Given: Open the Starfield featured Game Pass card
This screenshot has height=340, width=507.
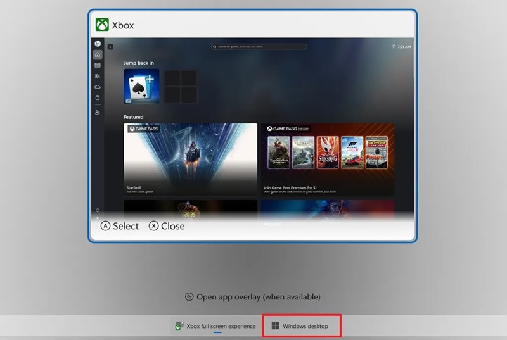Looking at the screenshot, I should click(191, 159).
